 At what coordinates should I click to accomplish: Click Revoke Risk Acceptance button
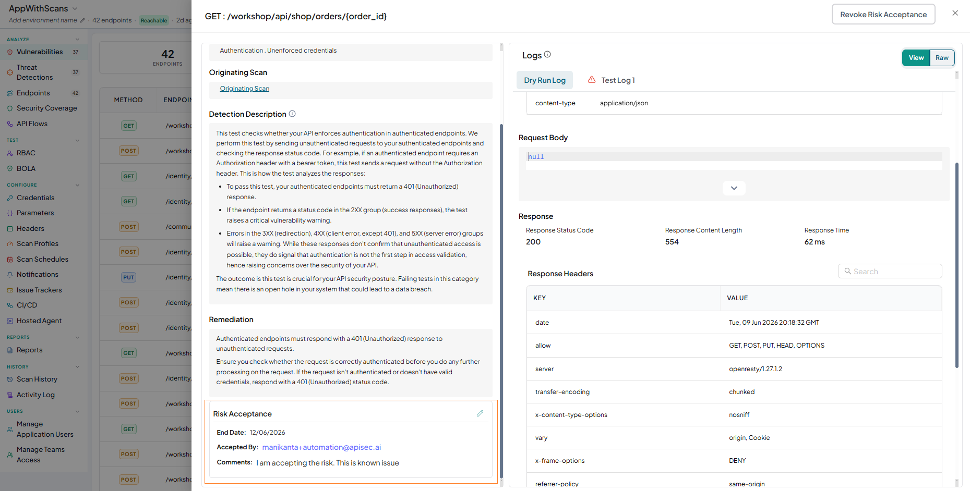click(x=883, y=15)
